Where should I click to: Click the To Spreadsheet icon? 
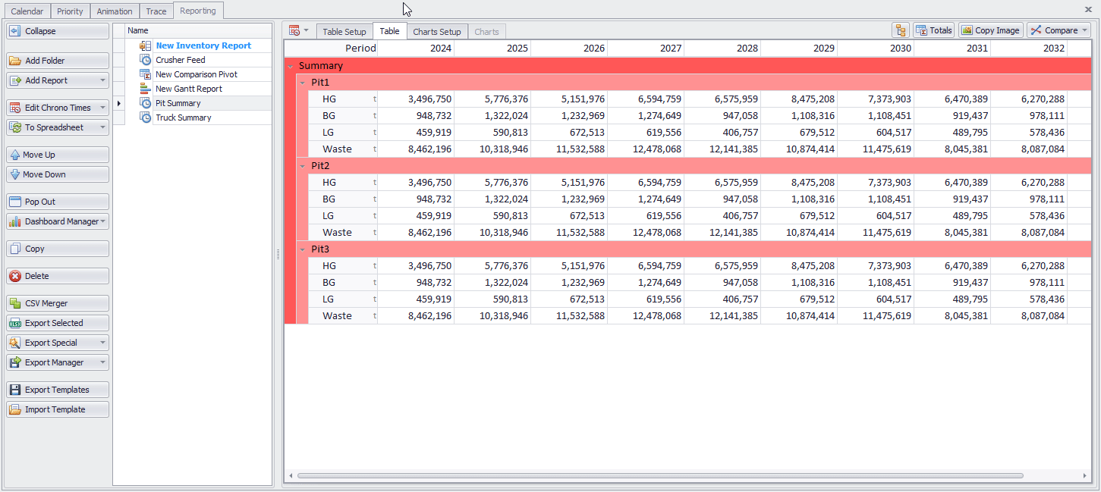(15, 127)
